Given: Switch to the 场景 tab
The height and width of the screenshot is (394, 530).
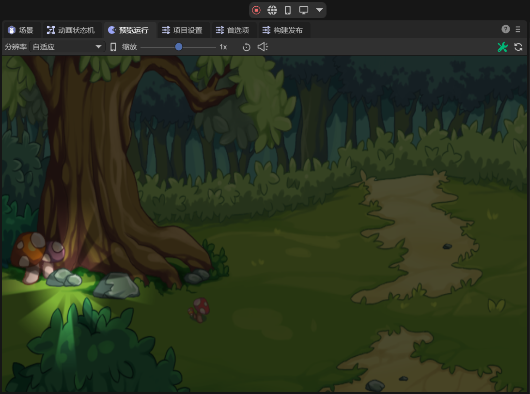Looking at the screenshot, I should pos(21,30).
